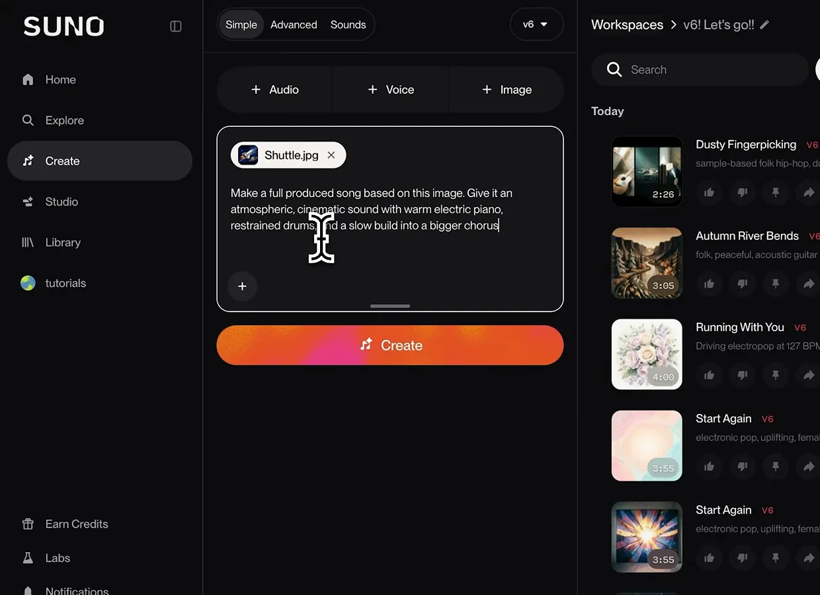Share Dusty Fingerpicking
The height and width of the screenshot is (595, 820).
tap(809, 192)
